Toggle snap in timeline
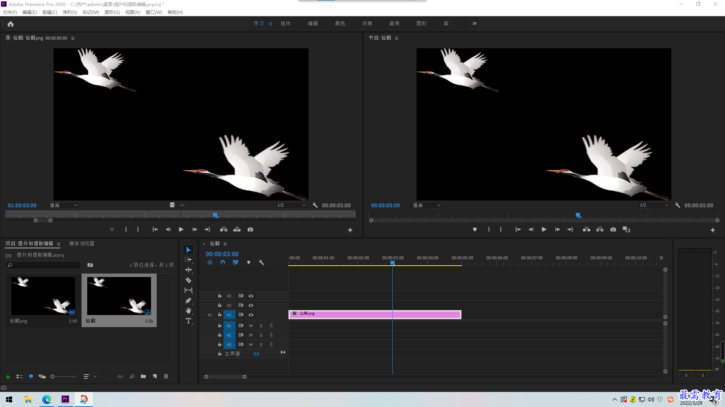The height and width of the screenshot is (407, 725). click(223, 262)
